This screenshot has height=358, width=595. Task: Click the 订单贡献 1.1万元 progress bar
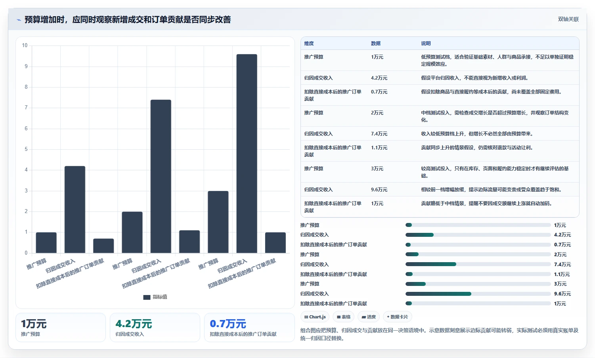[x=478, y=274]
